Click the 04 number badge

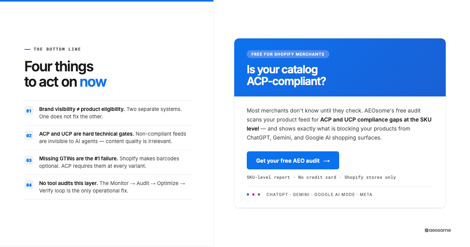click(29, 185)
